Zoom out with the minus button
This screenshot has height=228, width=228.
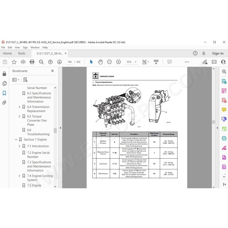point(109,62)
